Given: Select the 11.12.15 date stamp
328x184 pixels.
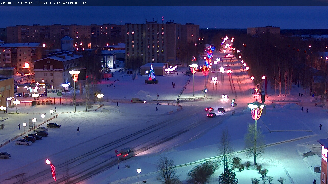Looking at the screenshot, I should (55, 3).
